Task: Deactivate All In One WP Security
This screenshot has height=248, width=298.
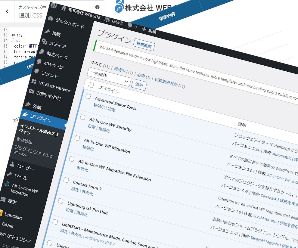Action: (x=104, y=130)
